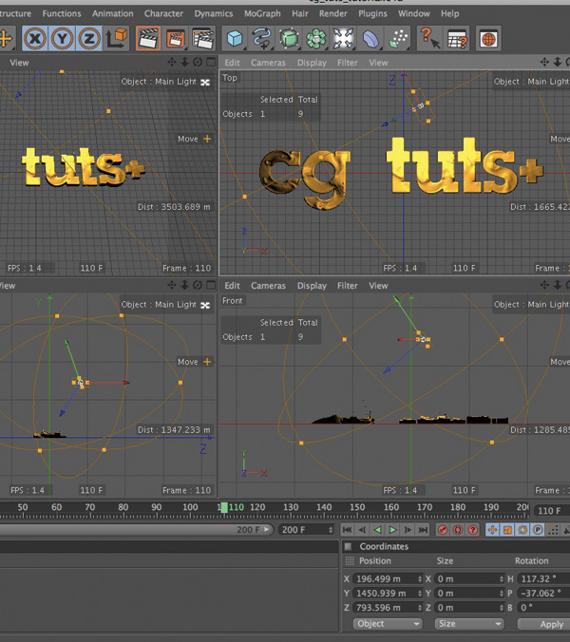Screen dimensions: 570x642
Task: Click stepper on 200 F end-frame field
Action: [x=331, y=530]
